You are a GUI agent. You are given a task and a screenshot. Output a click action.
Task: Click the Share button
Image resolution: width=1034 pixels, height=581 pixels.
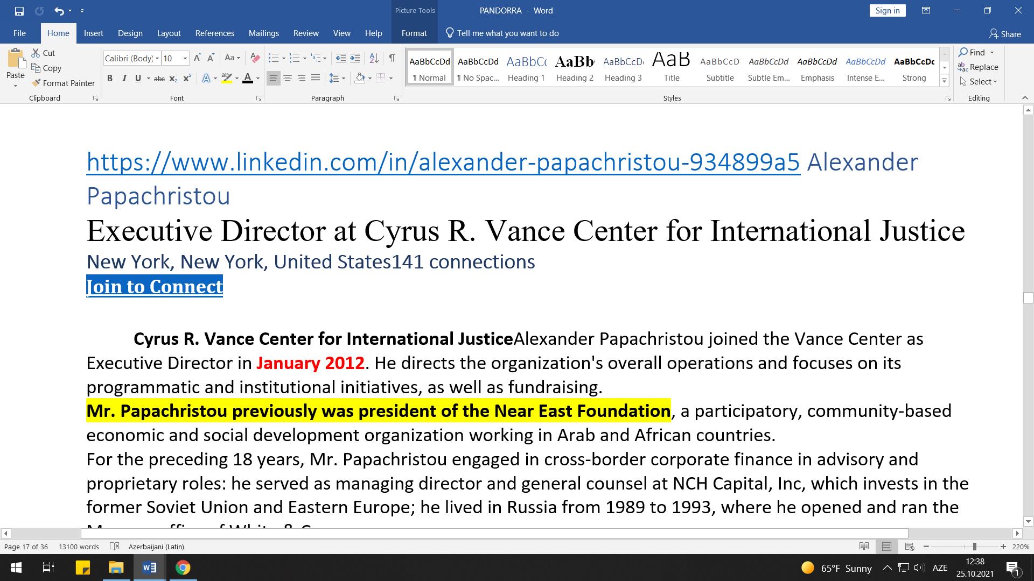[x=1005, y=34]
